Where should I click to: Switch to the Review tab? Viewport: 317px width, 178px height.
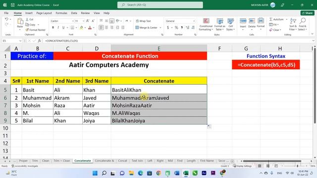tap(85, 13)
